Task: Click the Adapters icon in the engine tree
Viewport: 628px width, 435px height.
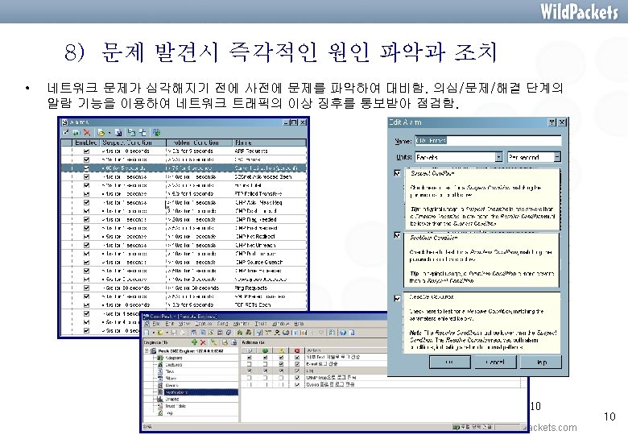Action: pos(160,358)
